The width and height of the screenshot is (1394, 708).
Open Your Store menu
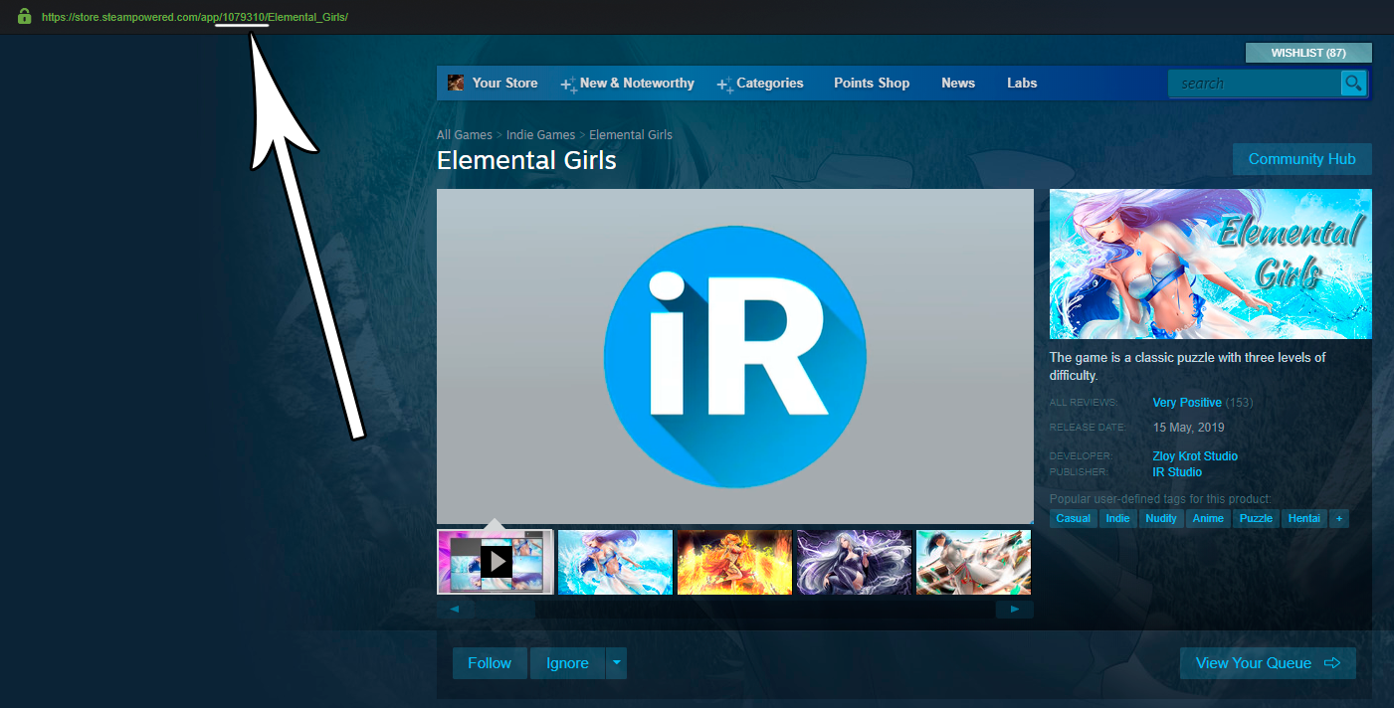pyautogui.click(x=504, y=84)
